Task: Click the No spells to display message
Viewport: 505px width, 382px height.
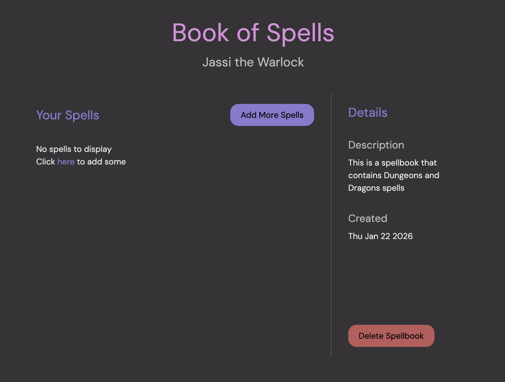Action: coord(74,149)
